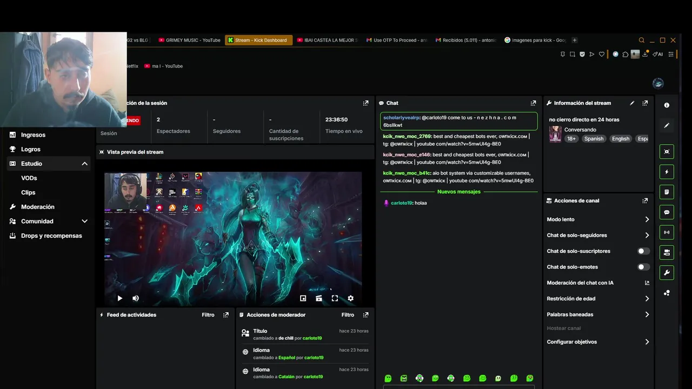The width and height of the screenshot is (692, 389).
Task: Pop out the Chat panel
Action: pyautogui.click(x=533, y=103)
